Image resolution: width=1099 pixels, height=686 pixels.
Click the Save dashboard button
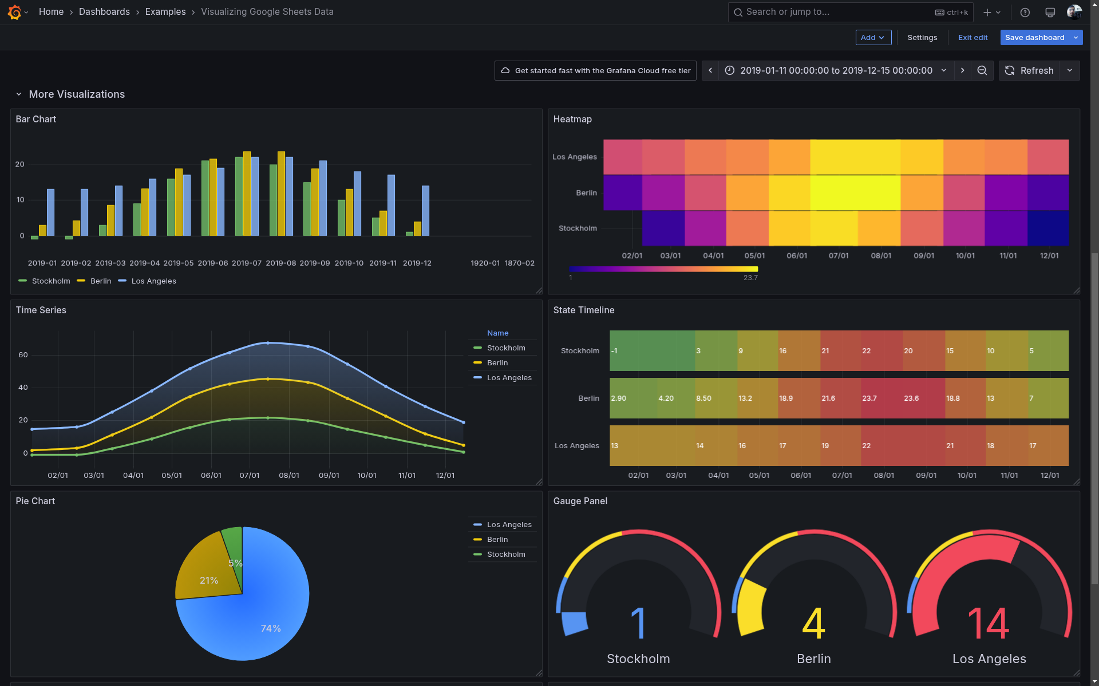[1034, 38]
